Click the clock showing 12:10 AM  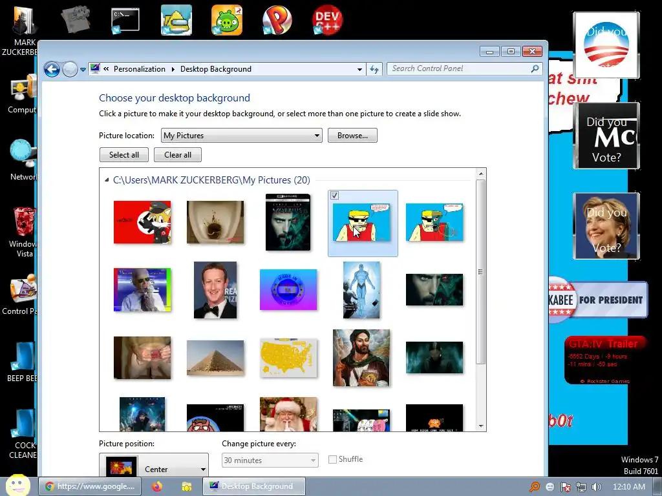629,487
